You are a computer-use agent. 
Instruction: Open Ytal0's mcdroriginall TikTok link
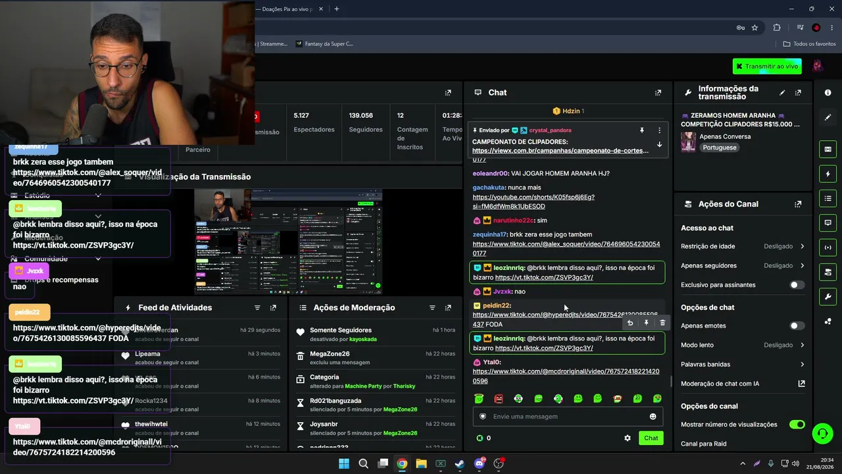(x=566, y=376)
